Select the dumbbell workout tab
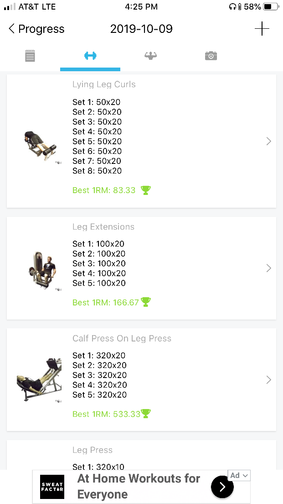 coord(90,56)
